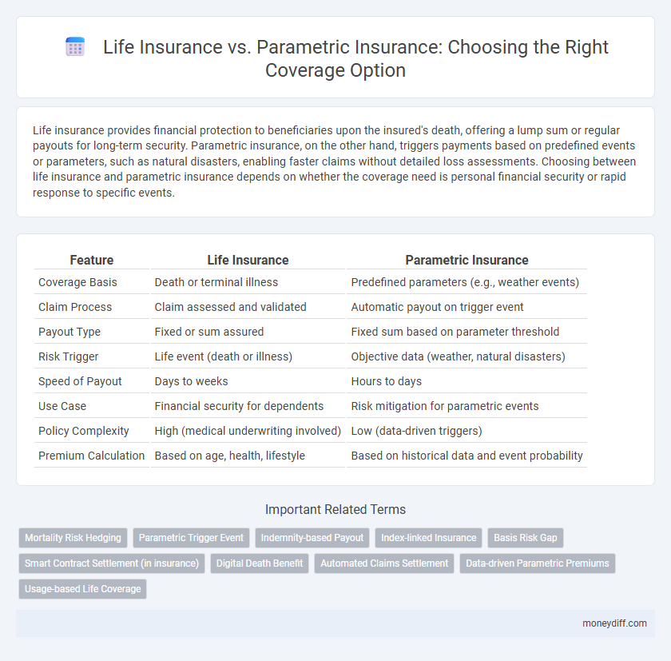
Task: Select the Usage-based Life Coverage tag
Action: point(82,589)
